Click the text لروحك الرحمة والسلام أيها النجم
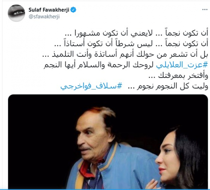Image resolution: width=210 pixels, height=190 pixels. point(99,65)
